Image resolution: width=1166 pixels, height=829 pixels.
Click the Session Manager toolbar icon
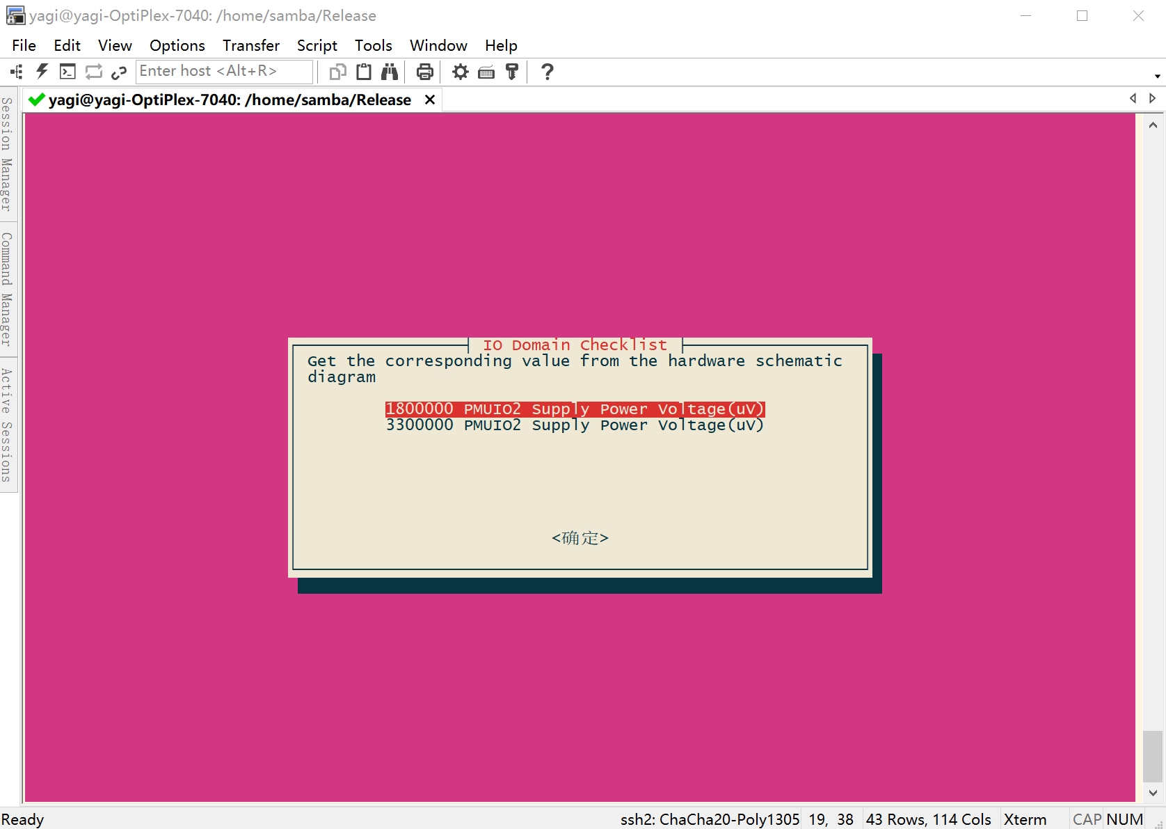point(16,72)
